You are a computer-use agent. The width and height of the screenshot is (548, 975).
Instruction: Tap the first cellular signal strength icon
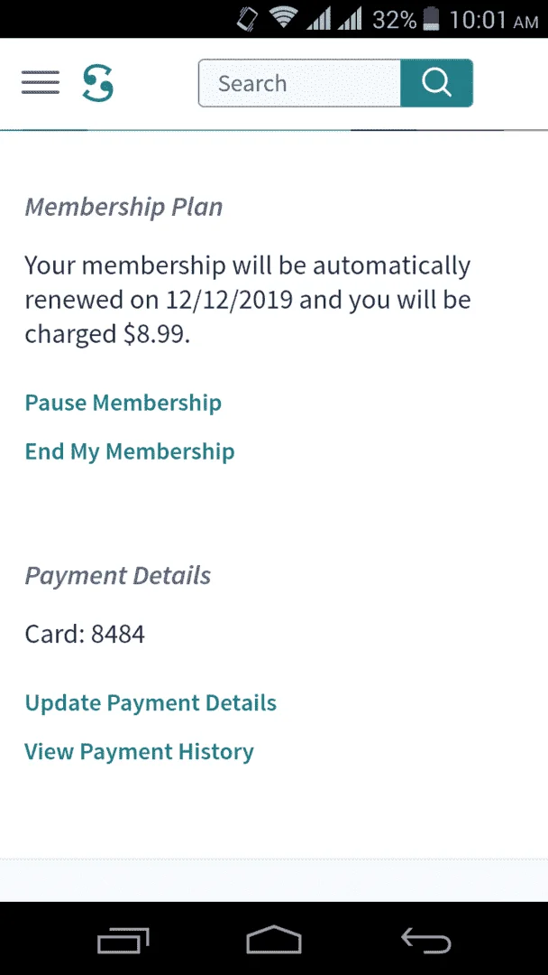(x=318, y=19)
